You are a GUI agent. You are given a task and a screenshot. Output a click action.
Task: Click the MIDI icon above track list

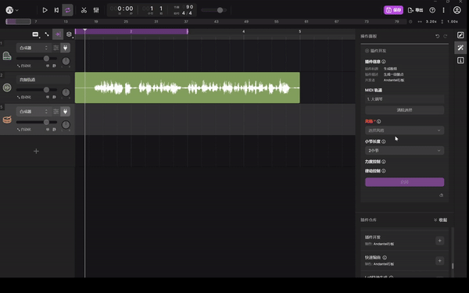(x=36, y=34)
